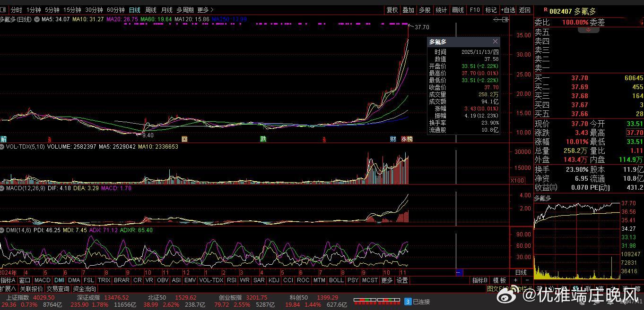Click the 涨榜 marker on the chart

pos(407,139)
